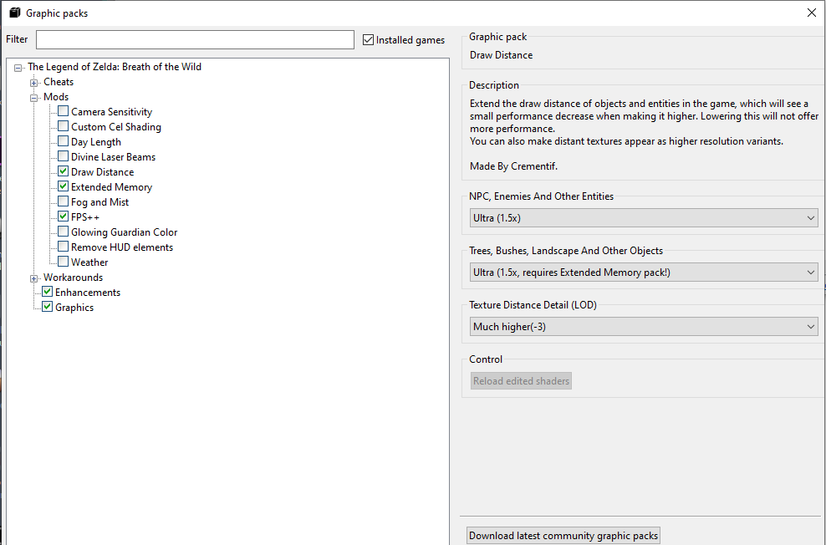Select the Cheats tree label
This screenshot has width=826, height=545.
pyautogui.click(x=59, y=82)
